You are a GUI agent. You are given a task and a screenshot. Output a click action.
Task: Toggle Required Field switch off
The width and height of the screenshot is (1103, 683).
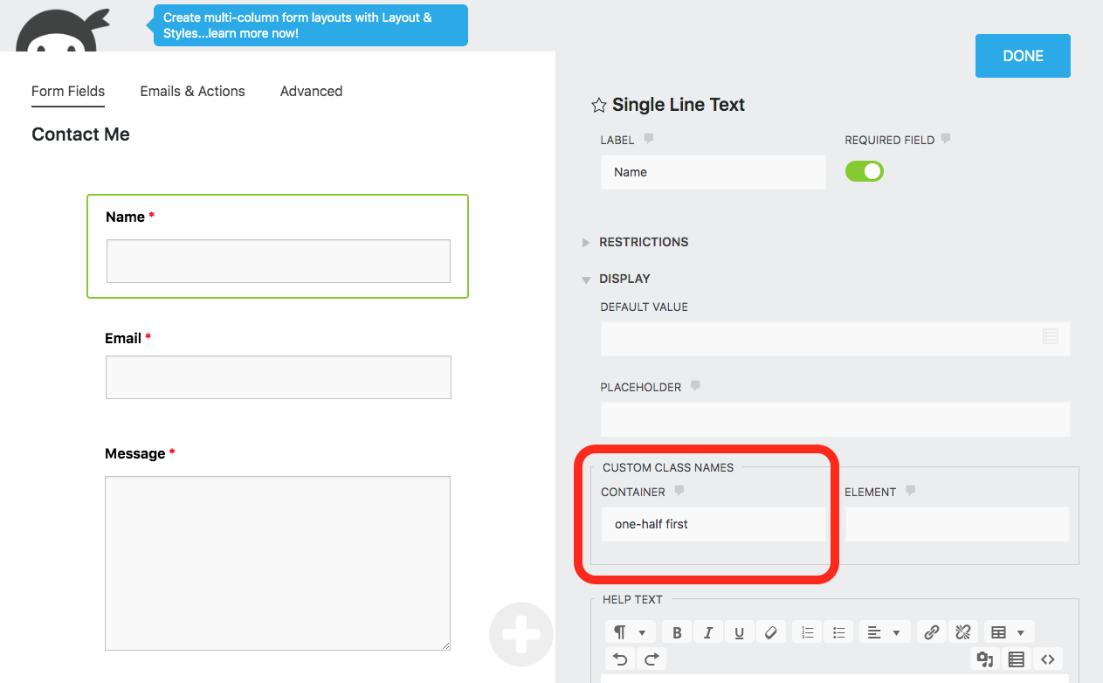(x=865, y=172)
